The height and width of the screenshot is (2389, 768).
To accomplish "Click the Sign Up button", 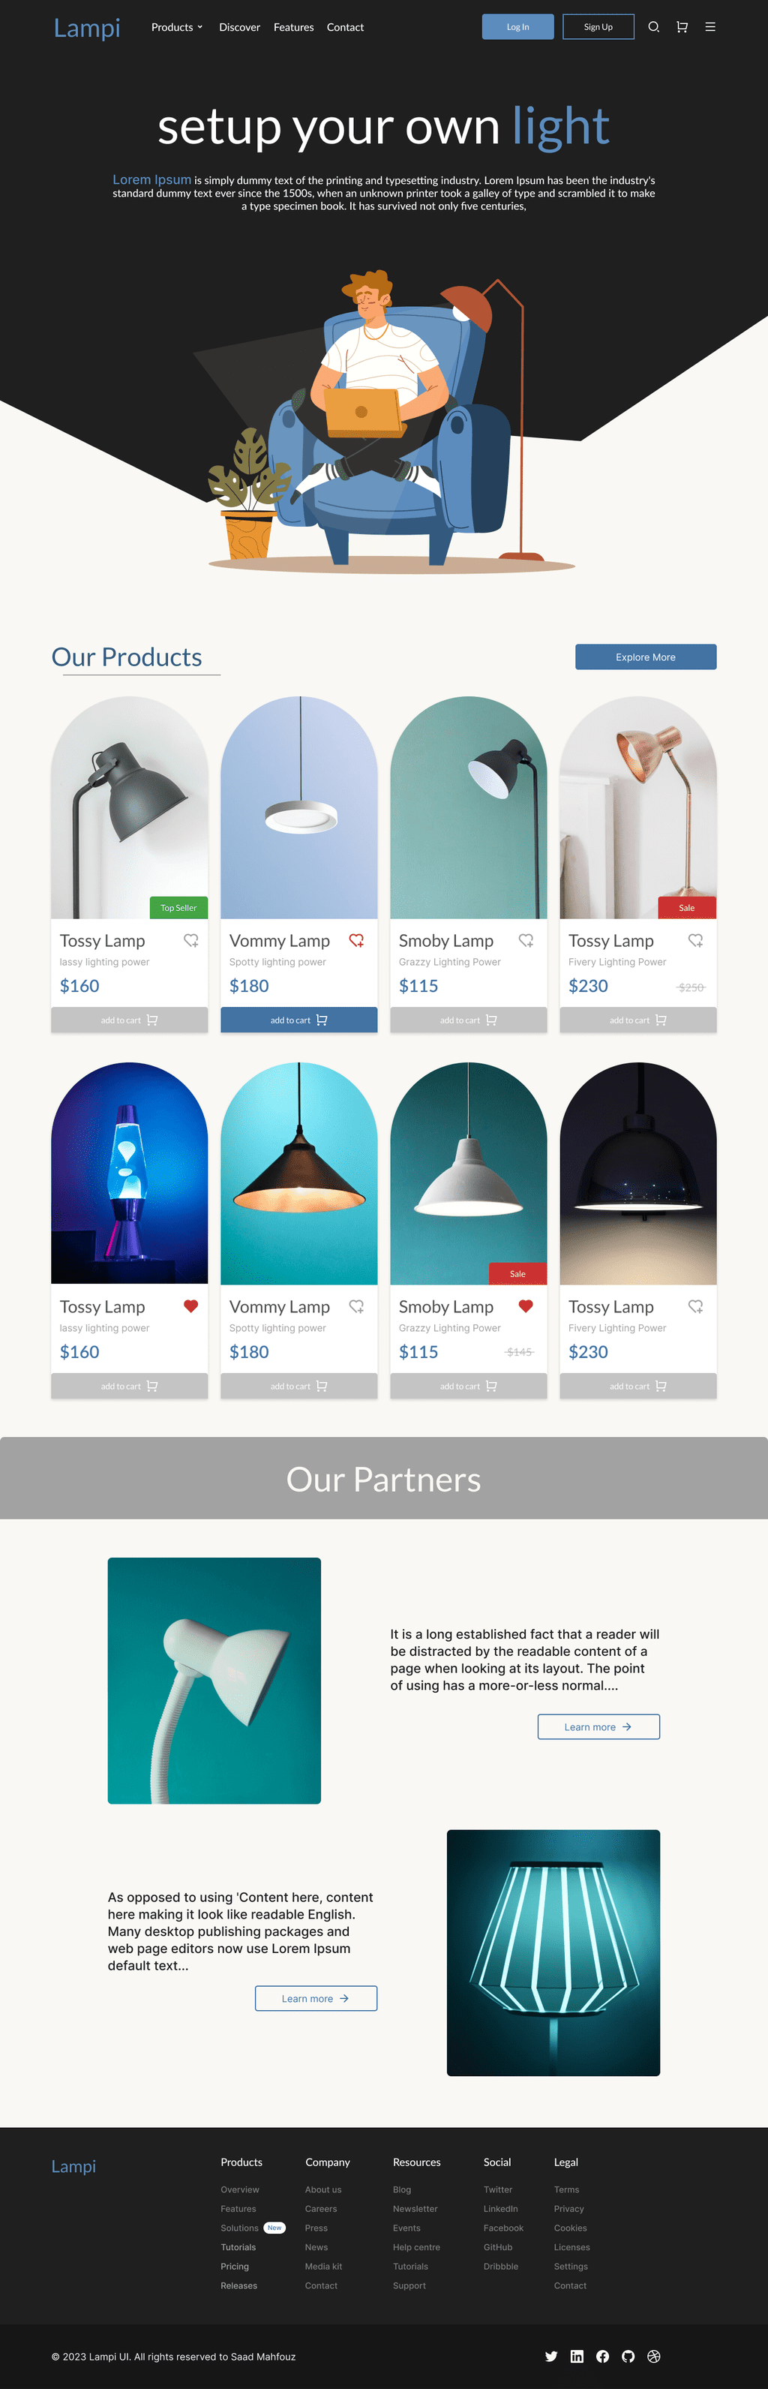I will [x=598, y=27].
